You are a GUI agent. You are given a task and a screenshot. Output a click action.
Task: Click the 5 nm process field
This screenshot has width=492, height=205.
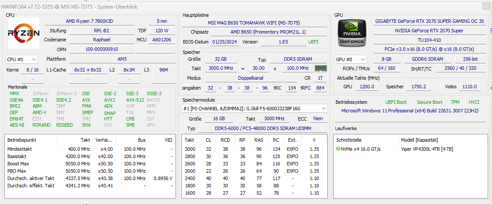(162, 21)
